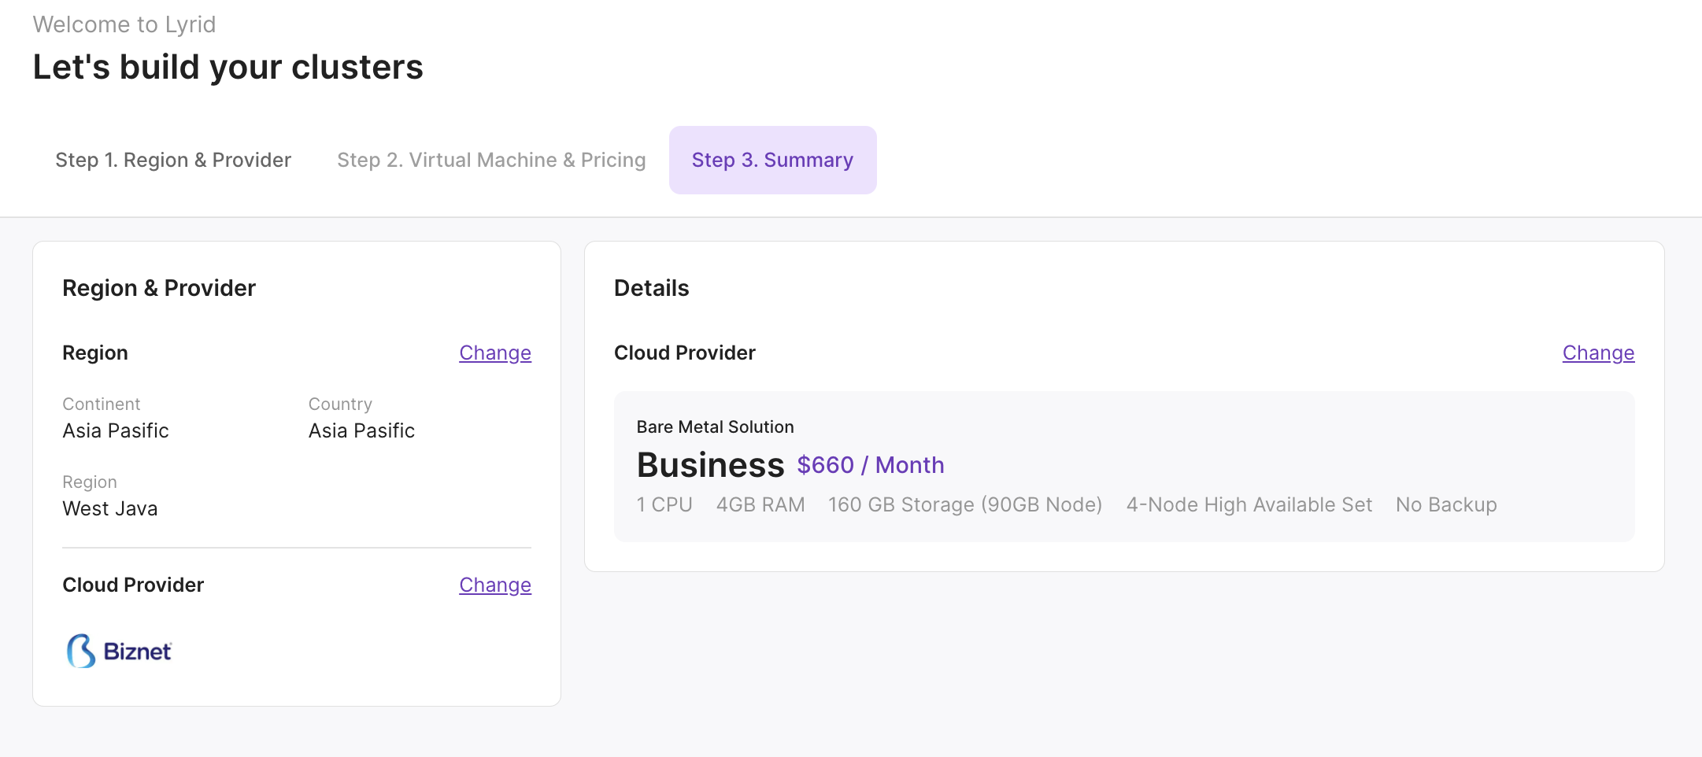The width and height of the screenshot is (1702, 757).
Task: Click the 4-Node High Available Set text
Action: click(x=1249, y=504)
